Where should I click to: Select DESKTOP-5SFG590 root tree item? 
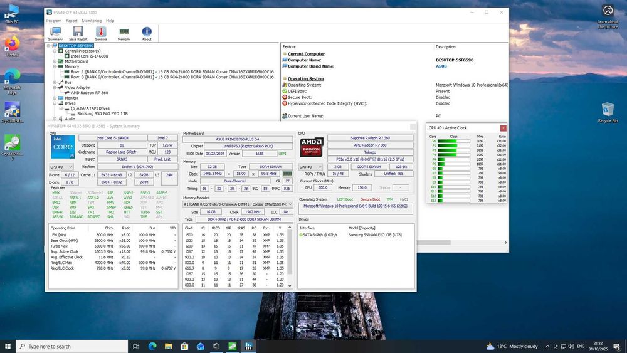[x=76, y=46]
